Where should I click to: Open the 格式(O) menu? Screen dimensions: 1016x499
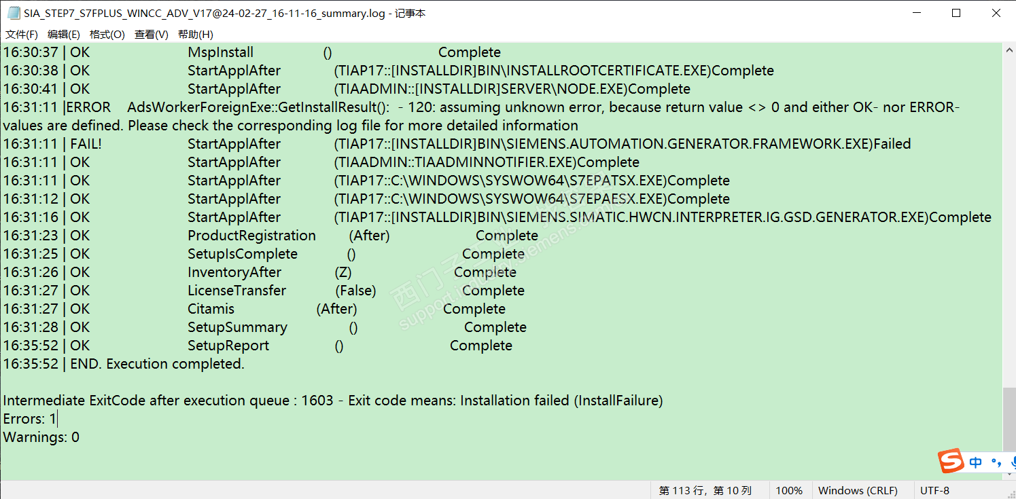click(107, 35)
